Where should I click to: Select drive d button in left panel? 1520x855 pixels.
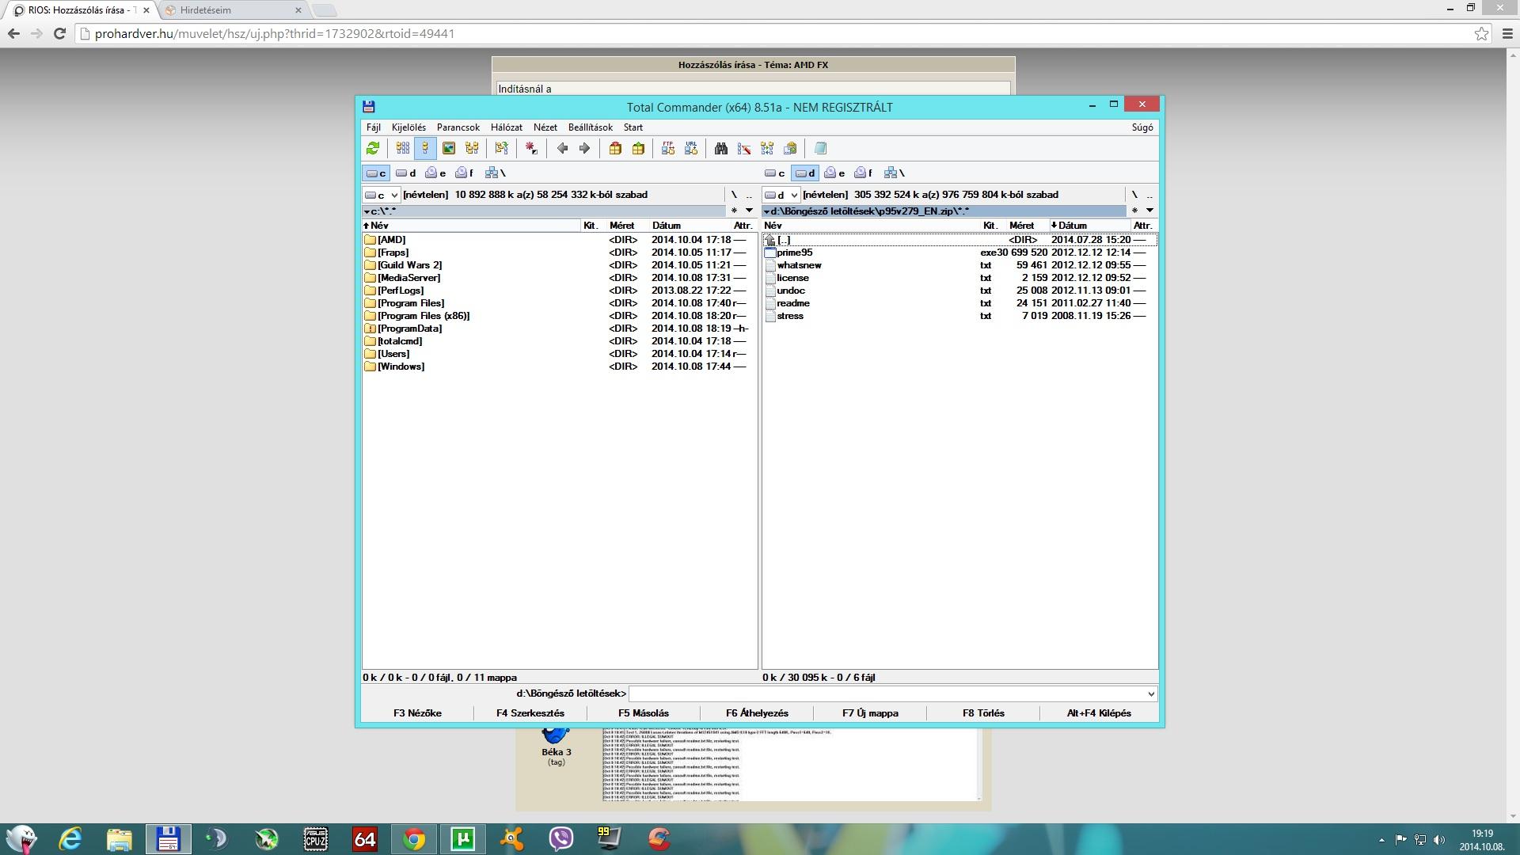click(406, 173)
